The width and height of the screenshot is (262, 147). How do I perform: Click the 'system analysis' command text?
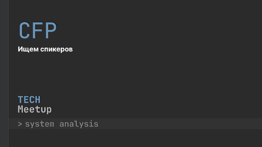62,124
